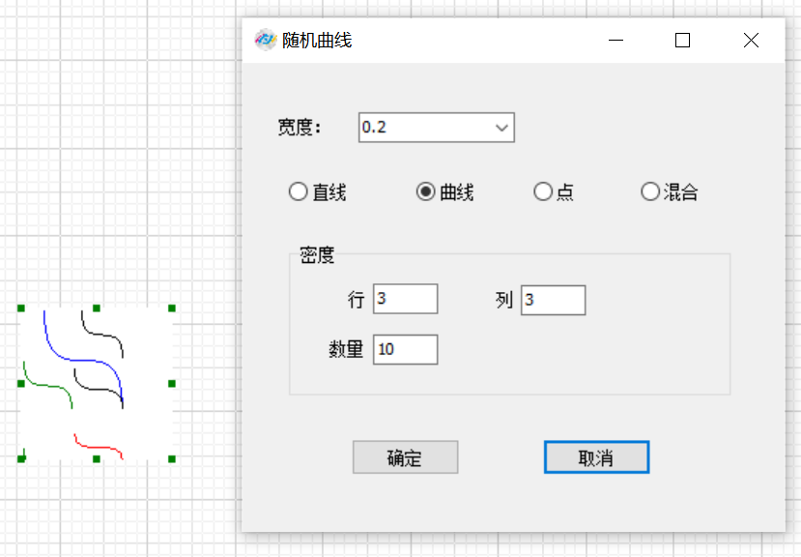801x557 pixels.
Task: Click the 取消 button
Action: pos(596,457)
